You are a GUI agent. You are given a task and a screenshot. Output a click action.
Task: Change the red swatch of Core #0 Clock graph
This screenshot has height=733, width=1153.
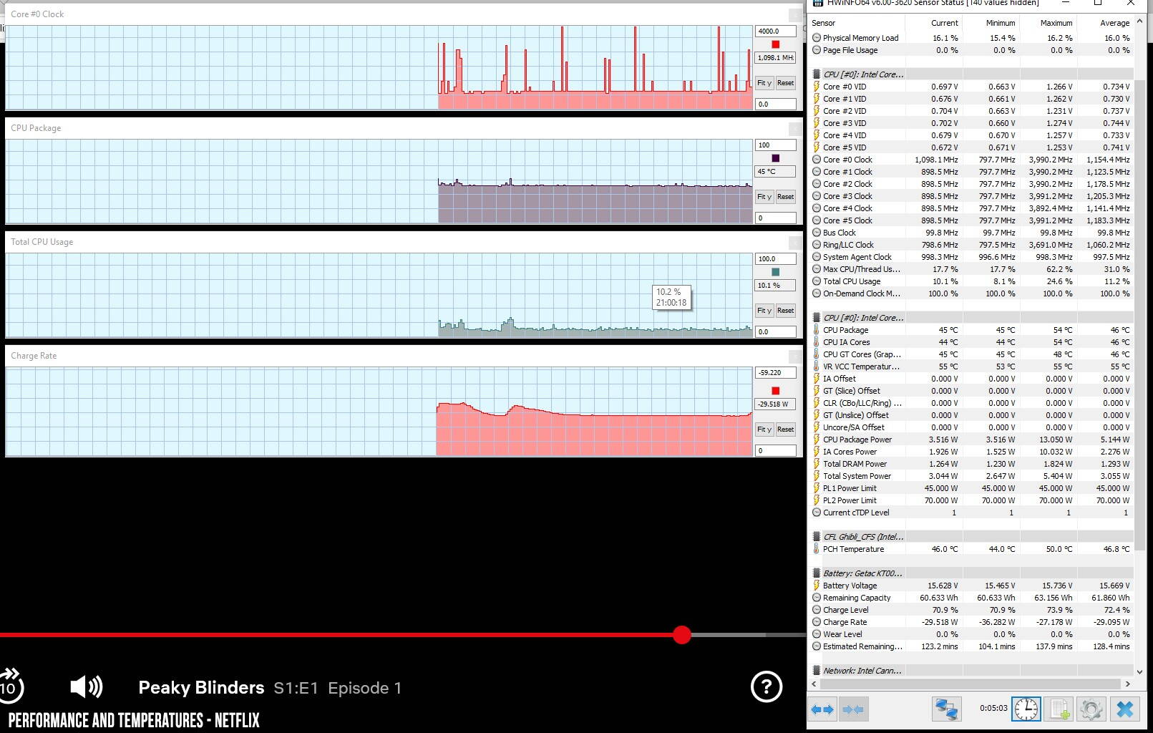pos(775,44)
